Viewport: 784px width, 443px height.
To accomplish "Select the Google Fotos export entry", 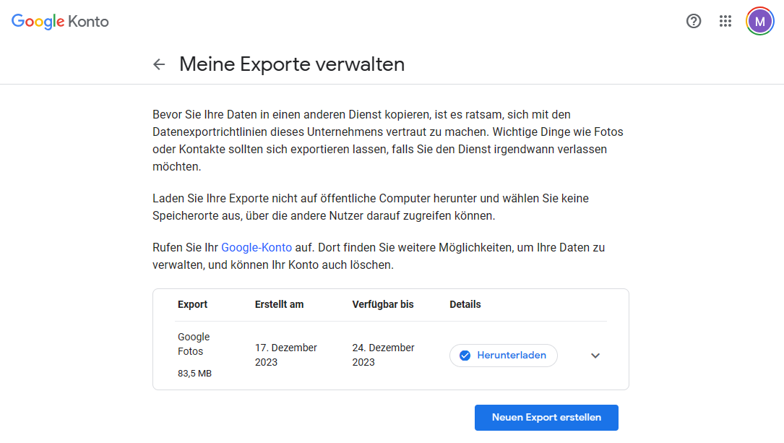I will tap(194, 343).
